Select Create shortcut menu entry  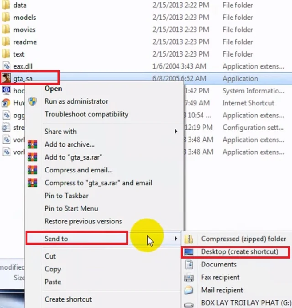[x=68, y=299]
